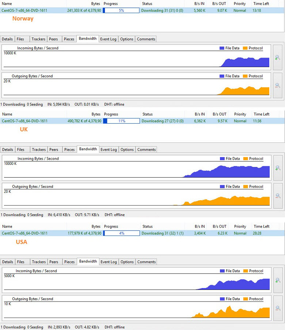The image size is (285, 330).
Task: Open the Event Log tab in the USA panel
Action: (x=109, y=262)
